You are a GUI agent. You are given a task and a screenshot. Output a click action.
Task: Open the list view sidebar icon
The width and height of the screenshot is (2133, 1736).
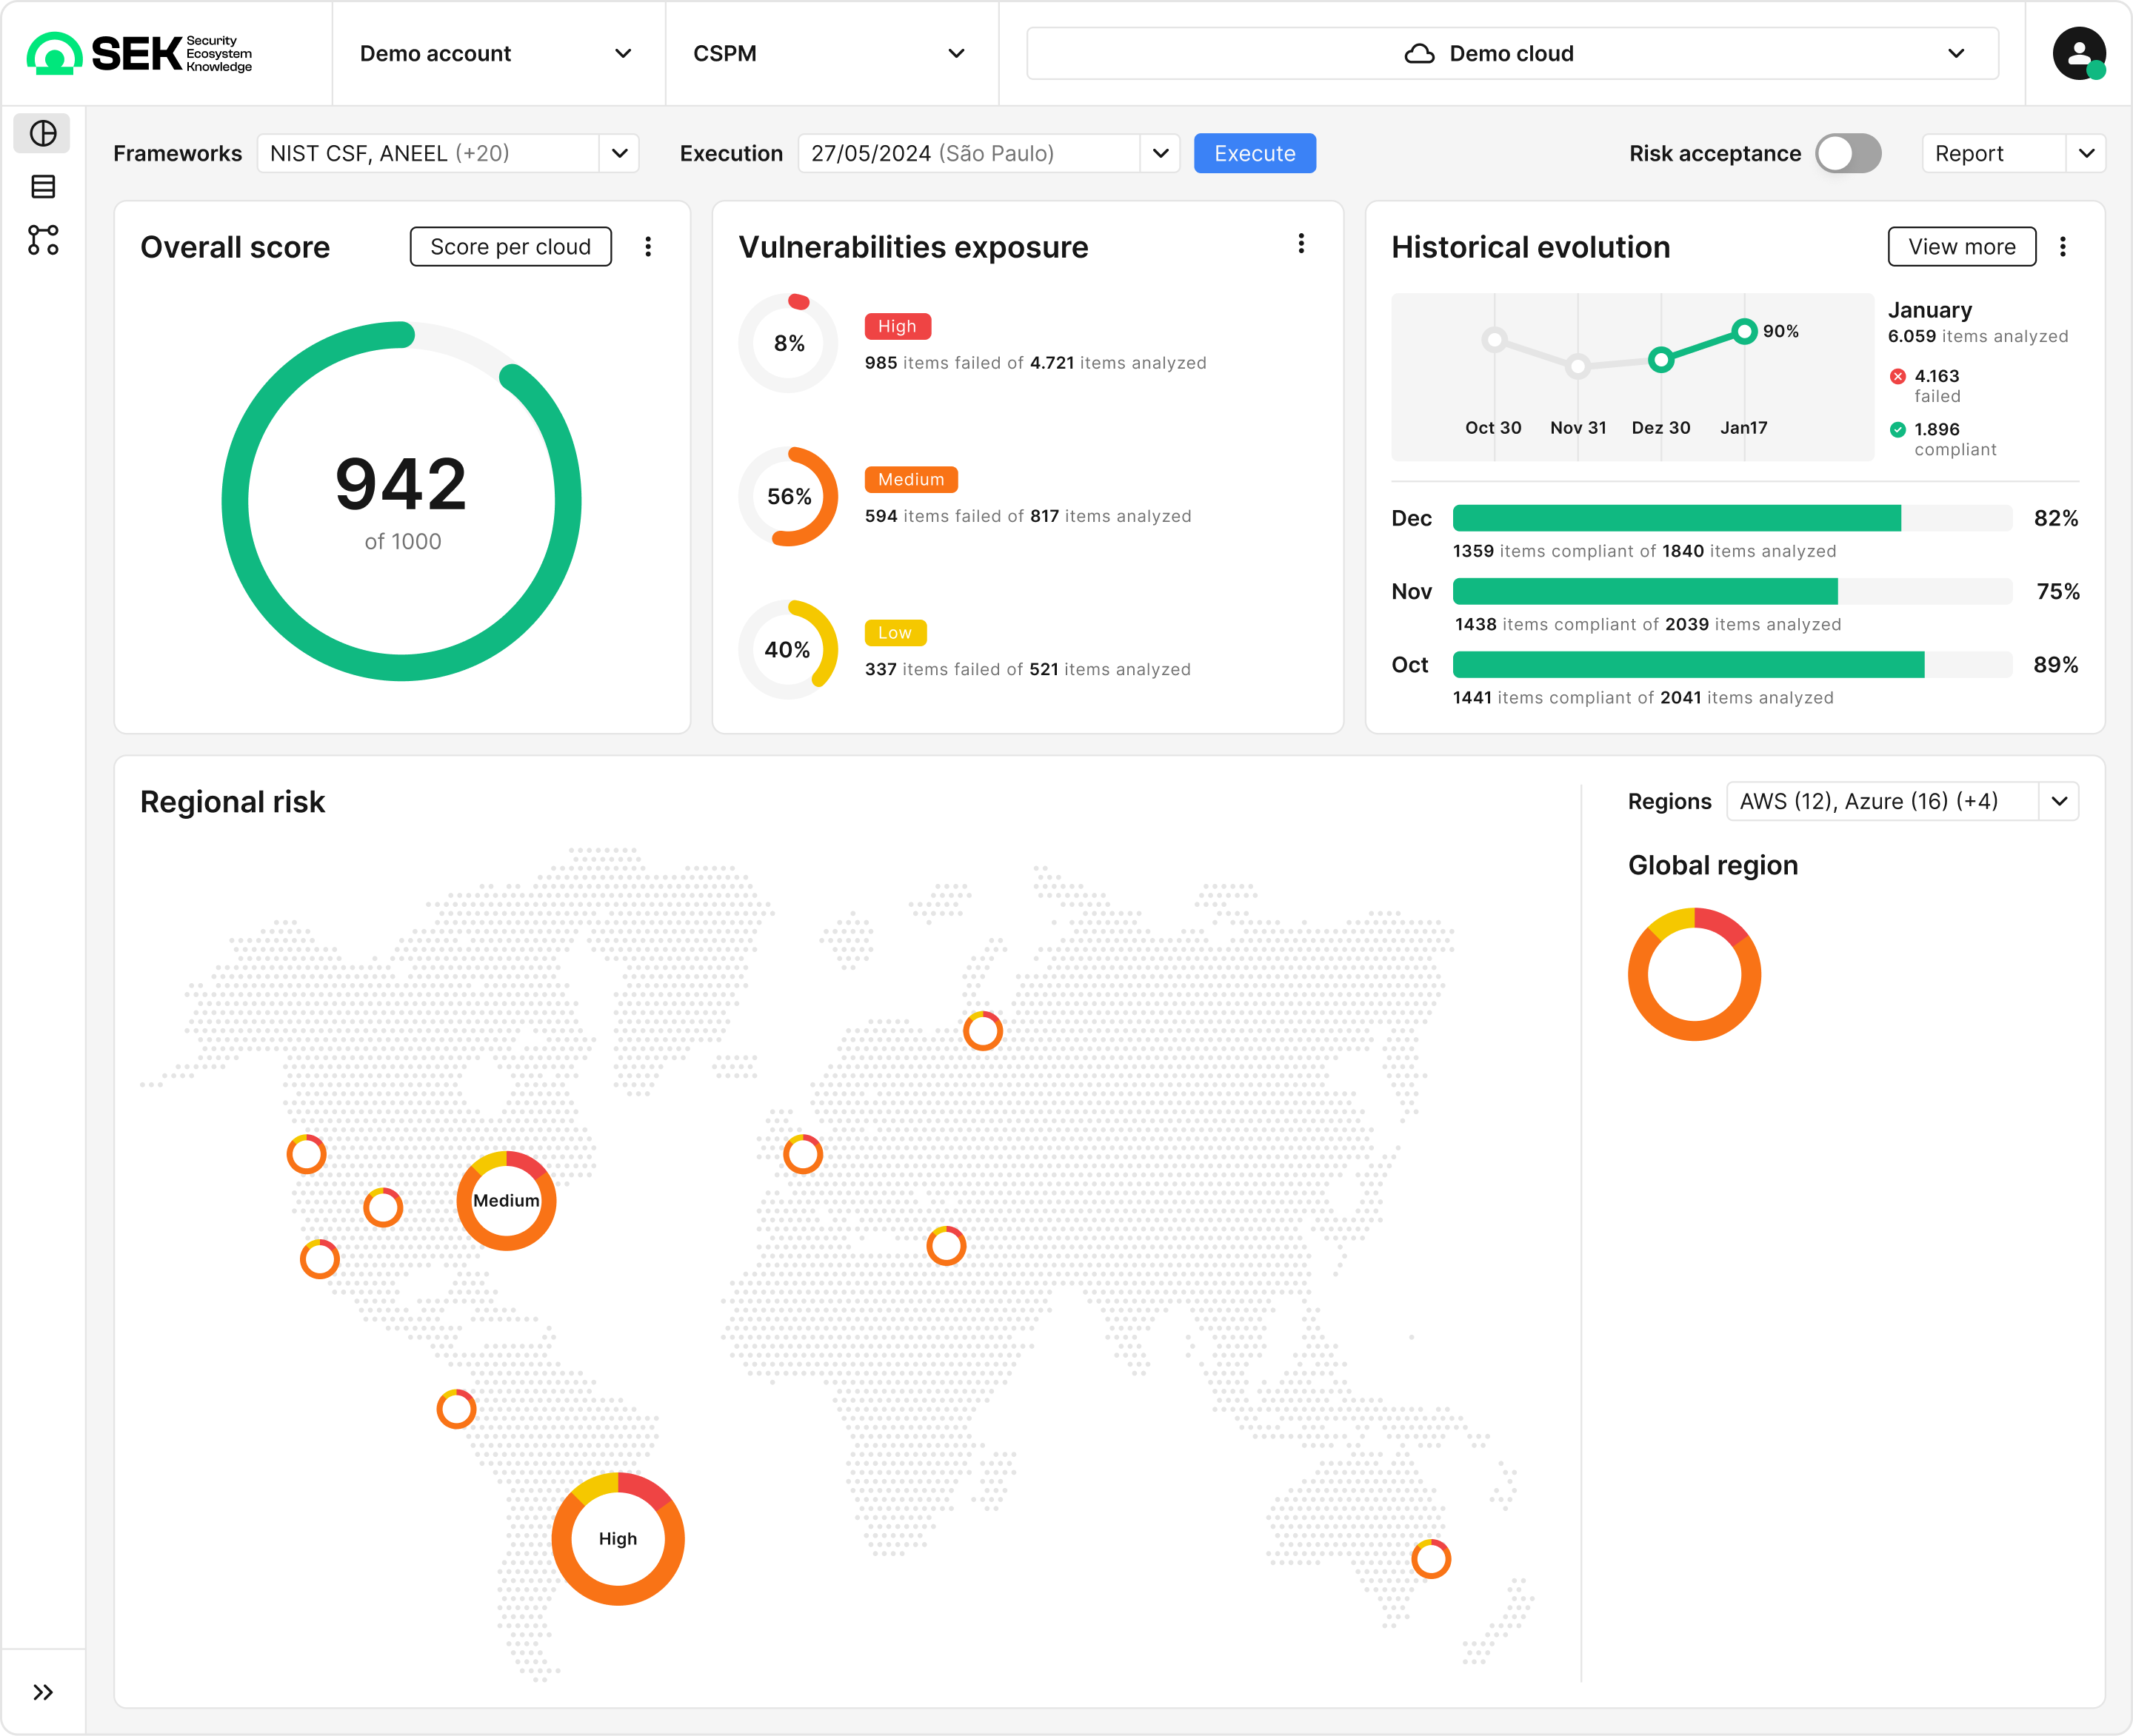(43, 187)
